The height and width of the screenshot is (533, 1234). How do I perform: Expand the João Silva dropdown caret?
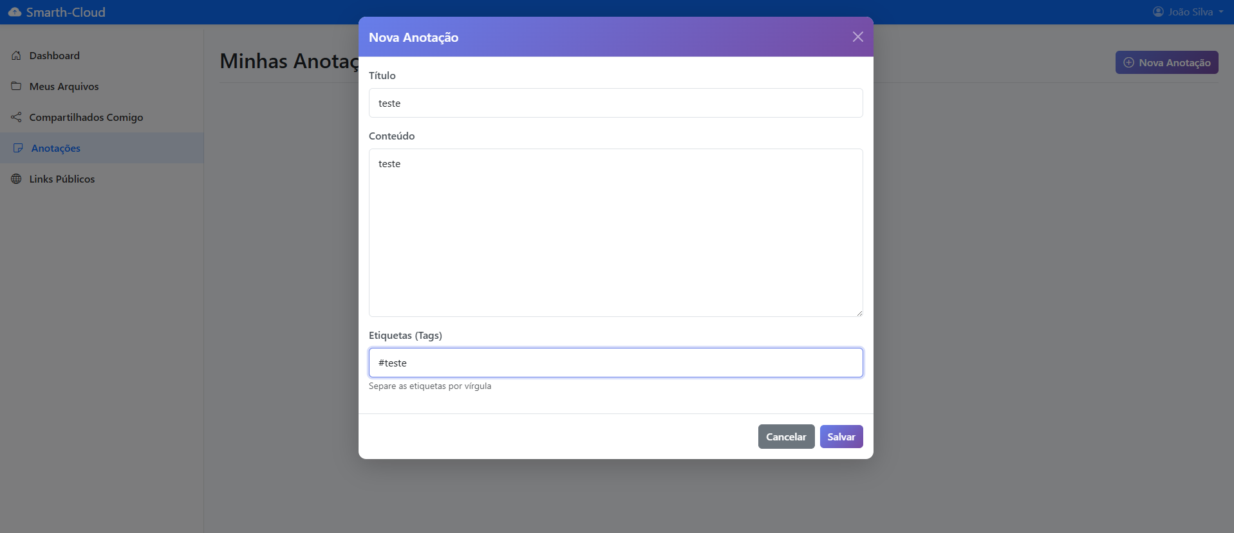tap(1221, 12)
